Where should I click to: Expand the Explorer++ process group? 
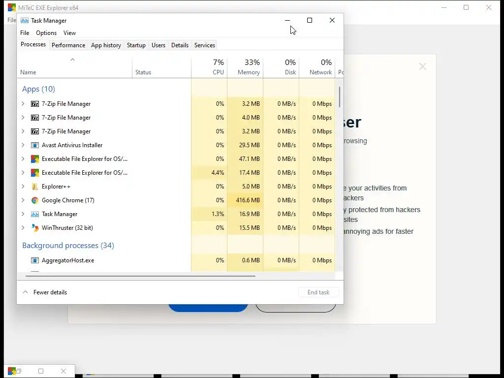pos(23,187)
